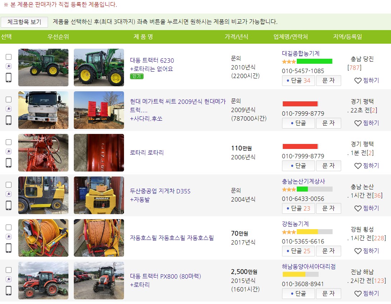
Task: Click the 제품명 column header
Action: pos(143,37)
